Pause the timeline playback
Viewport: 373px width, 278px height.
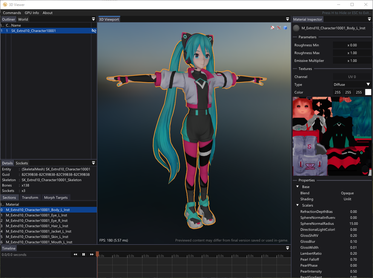tap(84, 254)
